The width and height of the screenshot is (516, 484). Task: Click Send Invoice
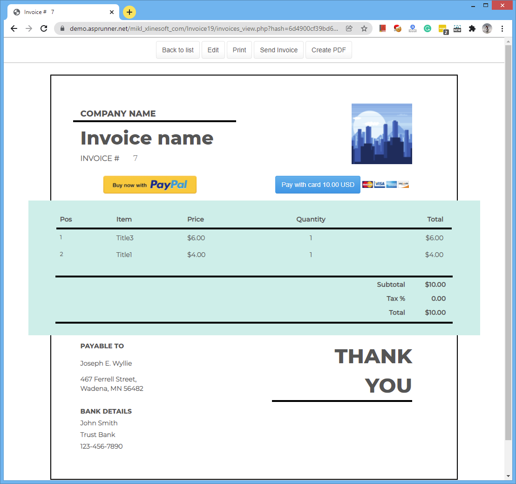pyautogui.click(x=278, y=50)
